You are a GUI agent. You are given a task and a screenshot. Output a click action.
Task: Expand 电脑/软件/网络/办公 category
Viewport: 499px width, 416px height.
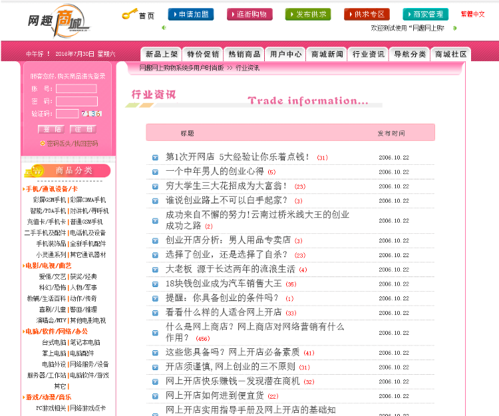(57, 332)
